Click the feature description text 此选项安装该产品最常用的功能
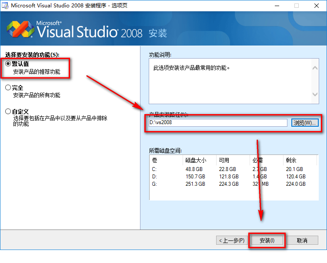The image size is (327, 263). (x=191, y=68)
